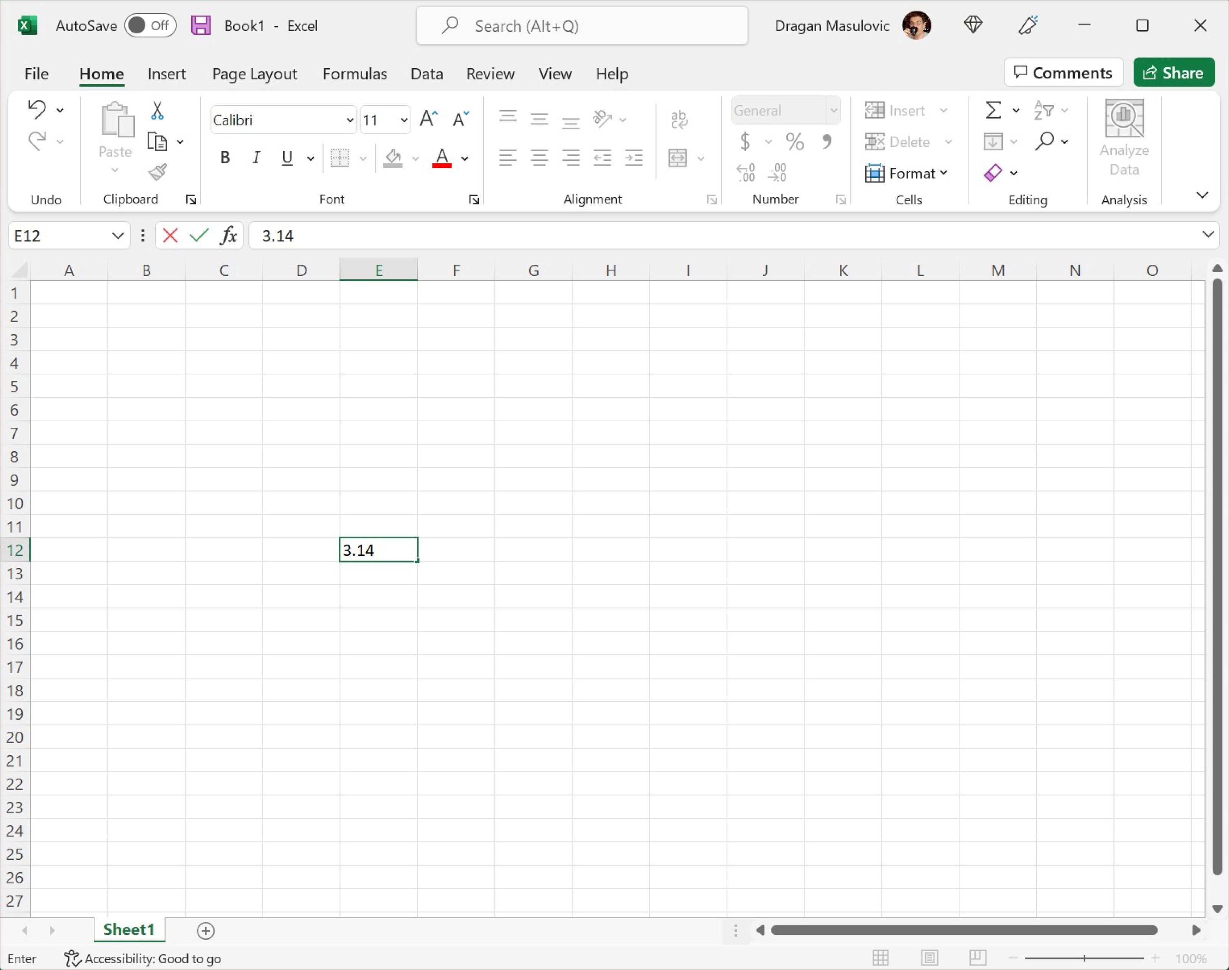Open the Calibri font name dropdown
The image size is (1229, 970).
(350, 120)
